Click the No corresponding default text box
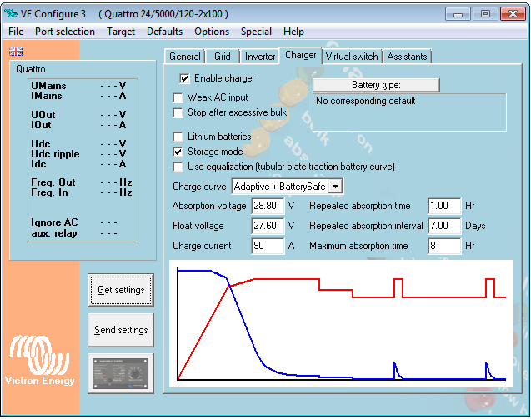The height and width of the screenshot is (419, 531). click(x=409, y=112)
